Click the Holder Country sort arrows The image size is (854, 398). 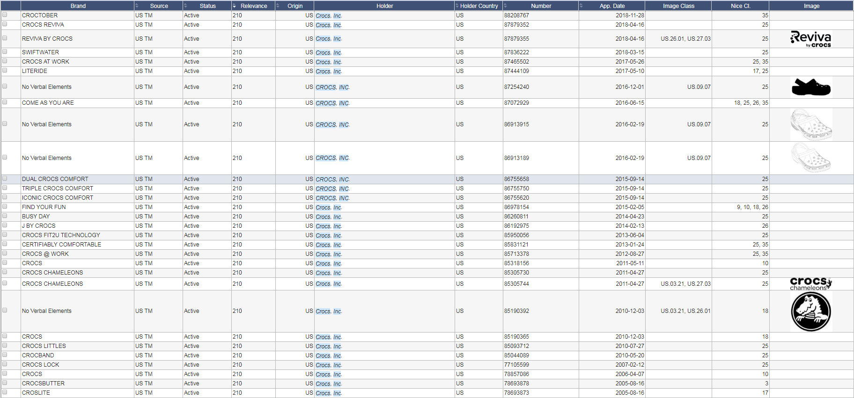(457, 6)
